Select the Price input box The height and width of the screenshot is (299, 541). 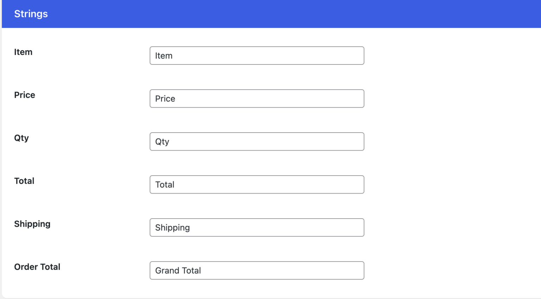pyautogui.click(x=257, y=98)
